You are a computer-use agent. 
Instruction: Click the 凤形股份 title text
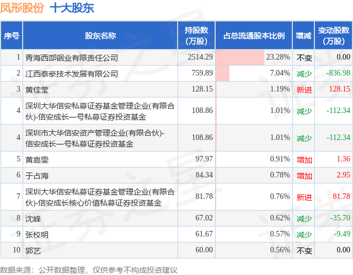22,8
